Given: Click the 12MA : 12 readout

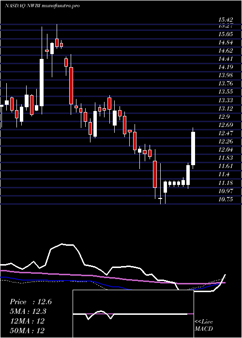Looking at the screenshot, I should [27, 321].
